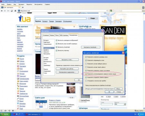Click the Reload page icon
Viewport: 145px width, 116px height.
click(x=12, y=11)
